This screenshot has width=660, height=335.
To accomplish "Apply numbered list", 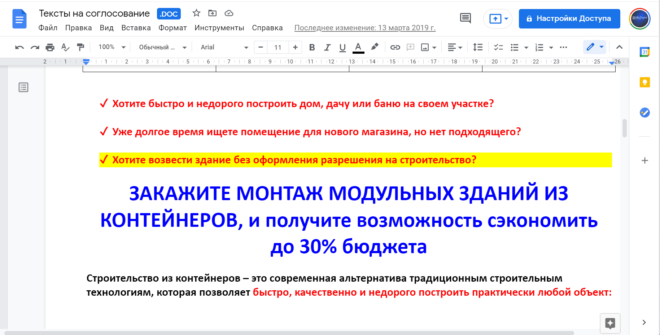I will 539,47.
